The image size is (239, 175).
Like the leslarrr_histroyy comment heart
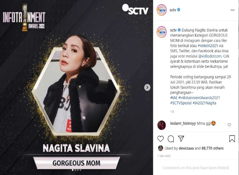229,125
